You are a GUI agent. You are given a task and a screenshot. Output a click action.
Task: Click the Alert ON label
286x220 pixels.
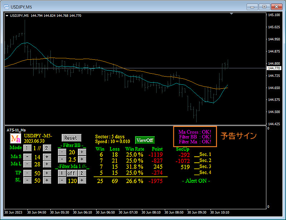click(196, 181)
